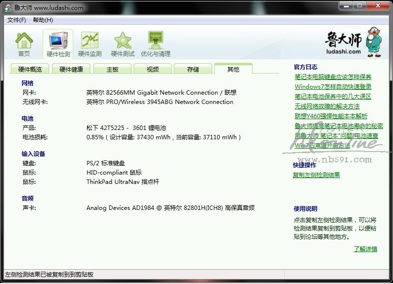Switch to the 硬件概览 tab
Image resolution: width=393 pixels, height=284 pixels.
click(x=30, y=69)
